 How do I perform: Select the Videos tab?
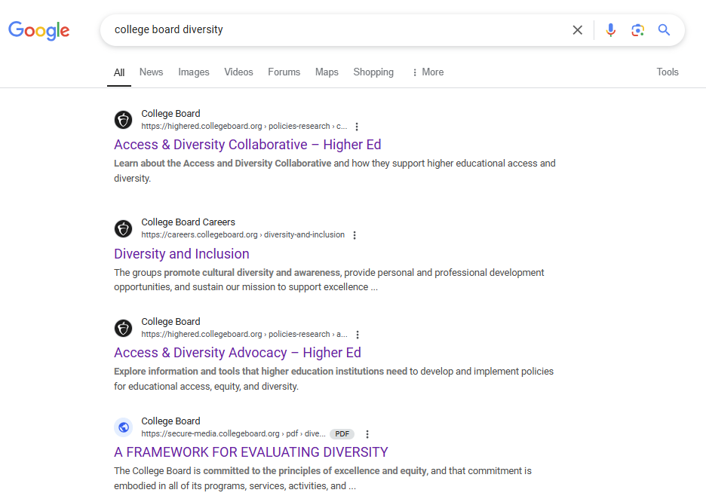click(x=238, y=72)
